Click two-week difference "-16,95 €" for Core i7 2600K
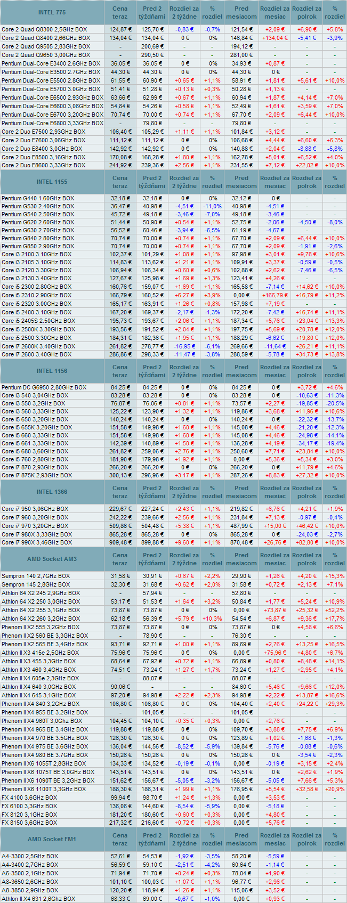 (x=184, y=346)
